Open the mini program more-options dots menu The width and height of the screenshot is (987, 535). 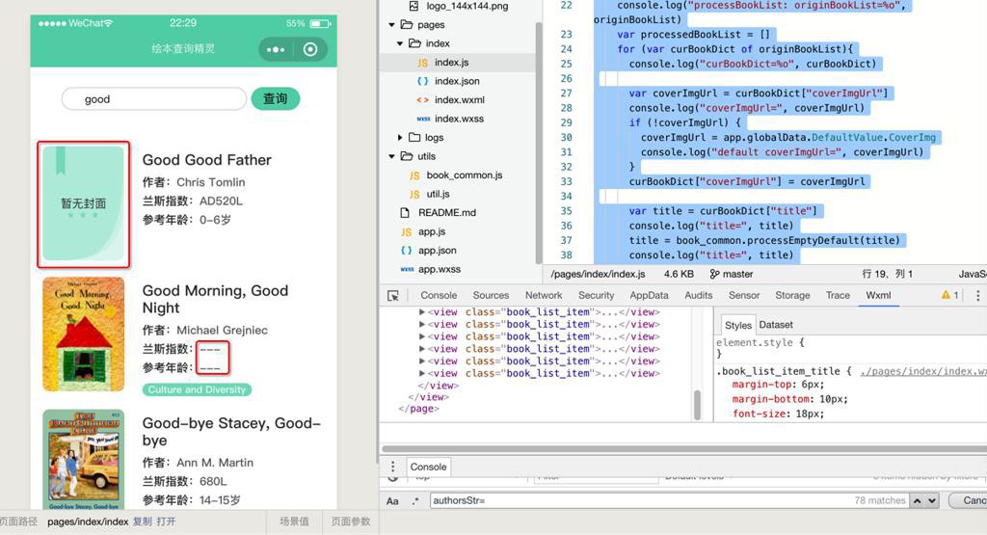click(276, 50)
